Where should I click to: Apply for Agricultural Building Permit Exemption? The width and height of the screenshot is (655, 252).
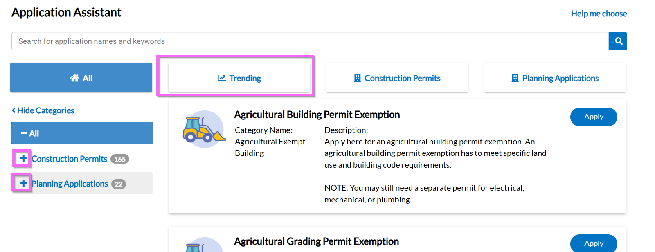pos(593,117)
